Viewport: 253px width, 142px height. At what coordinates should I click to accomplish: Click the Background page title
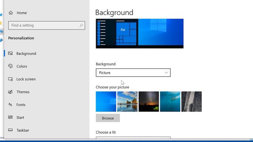[x=114, y=12]
